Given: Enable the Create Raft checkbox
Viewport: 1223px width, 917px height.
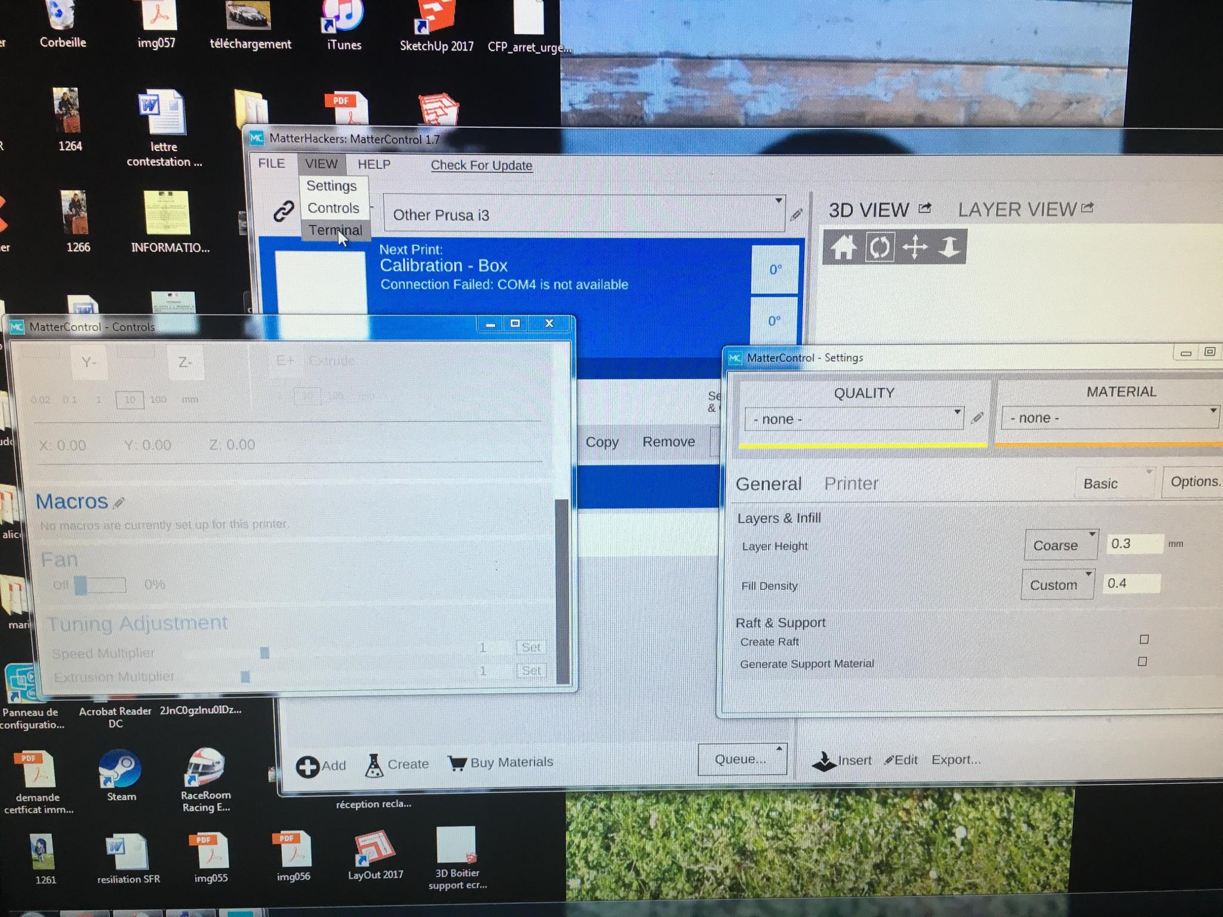Looking at the screenshot, I should click(1144, 639).
